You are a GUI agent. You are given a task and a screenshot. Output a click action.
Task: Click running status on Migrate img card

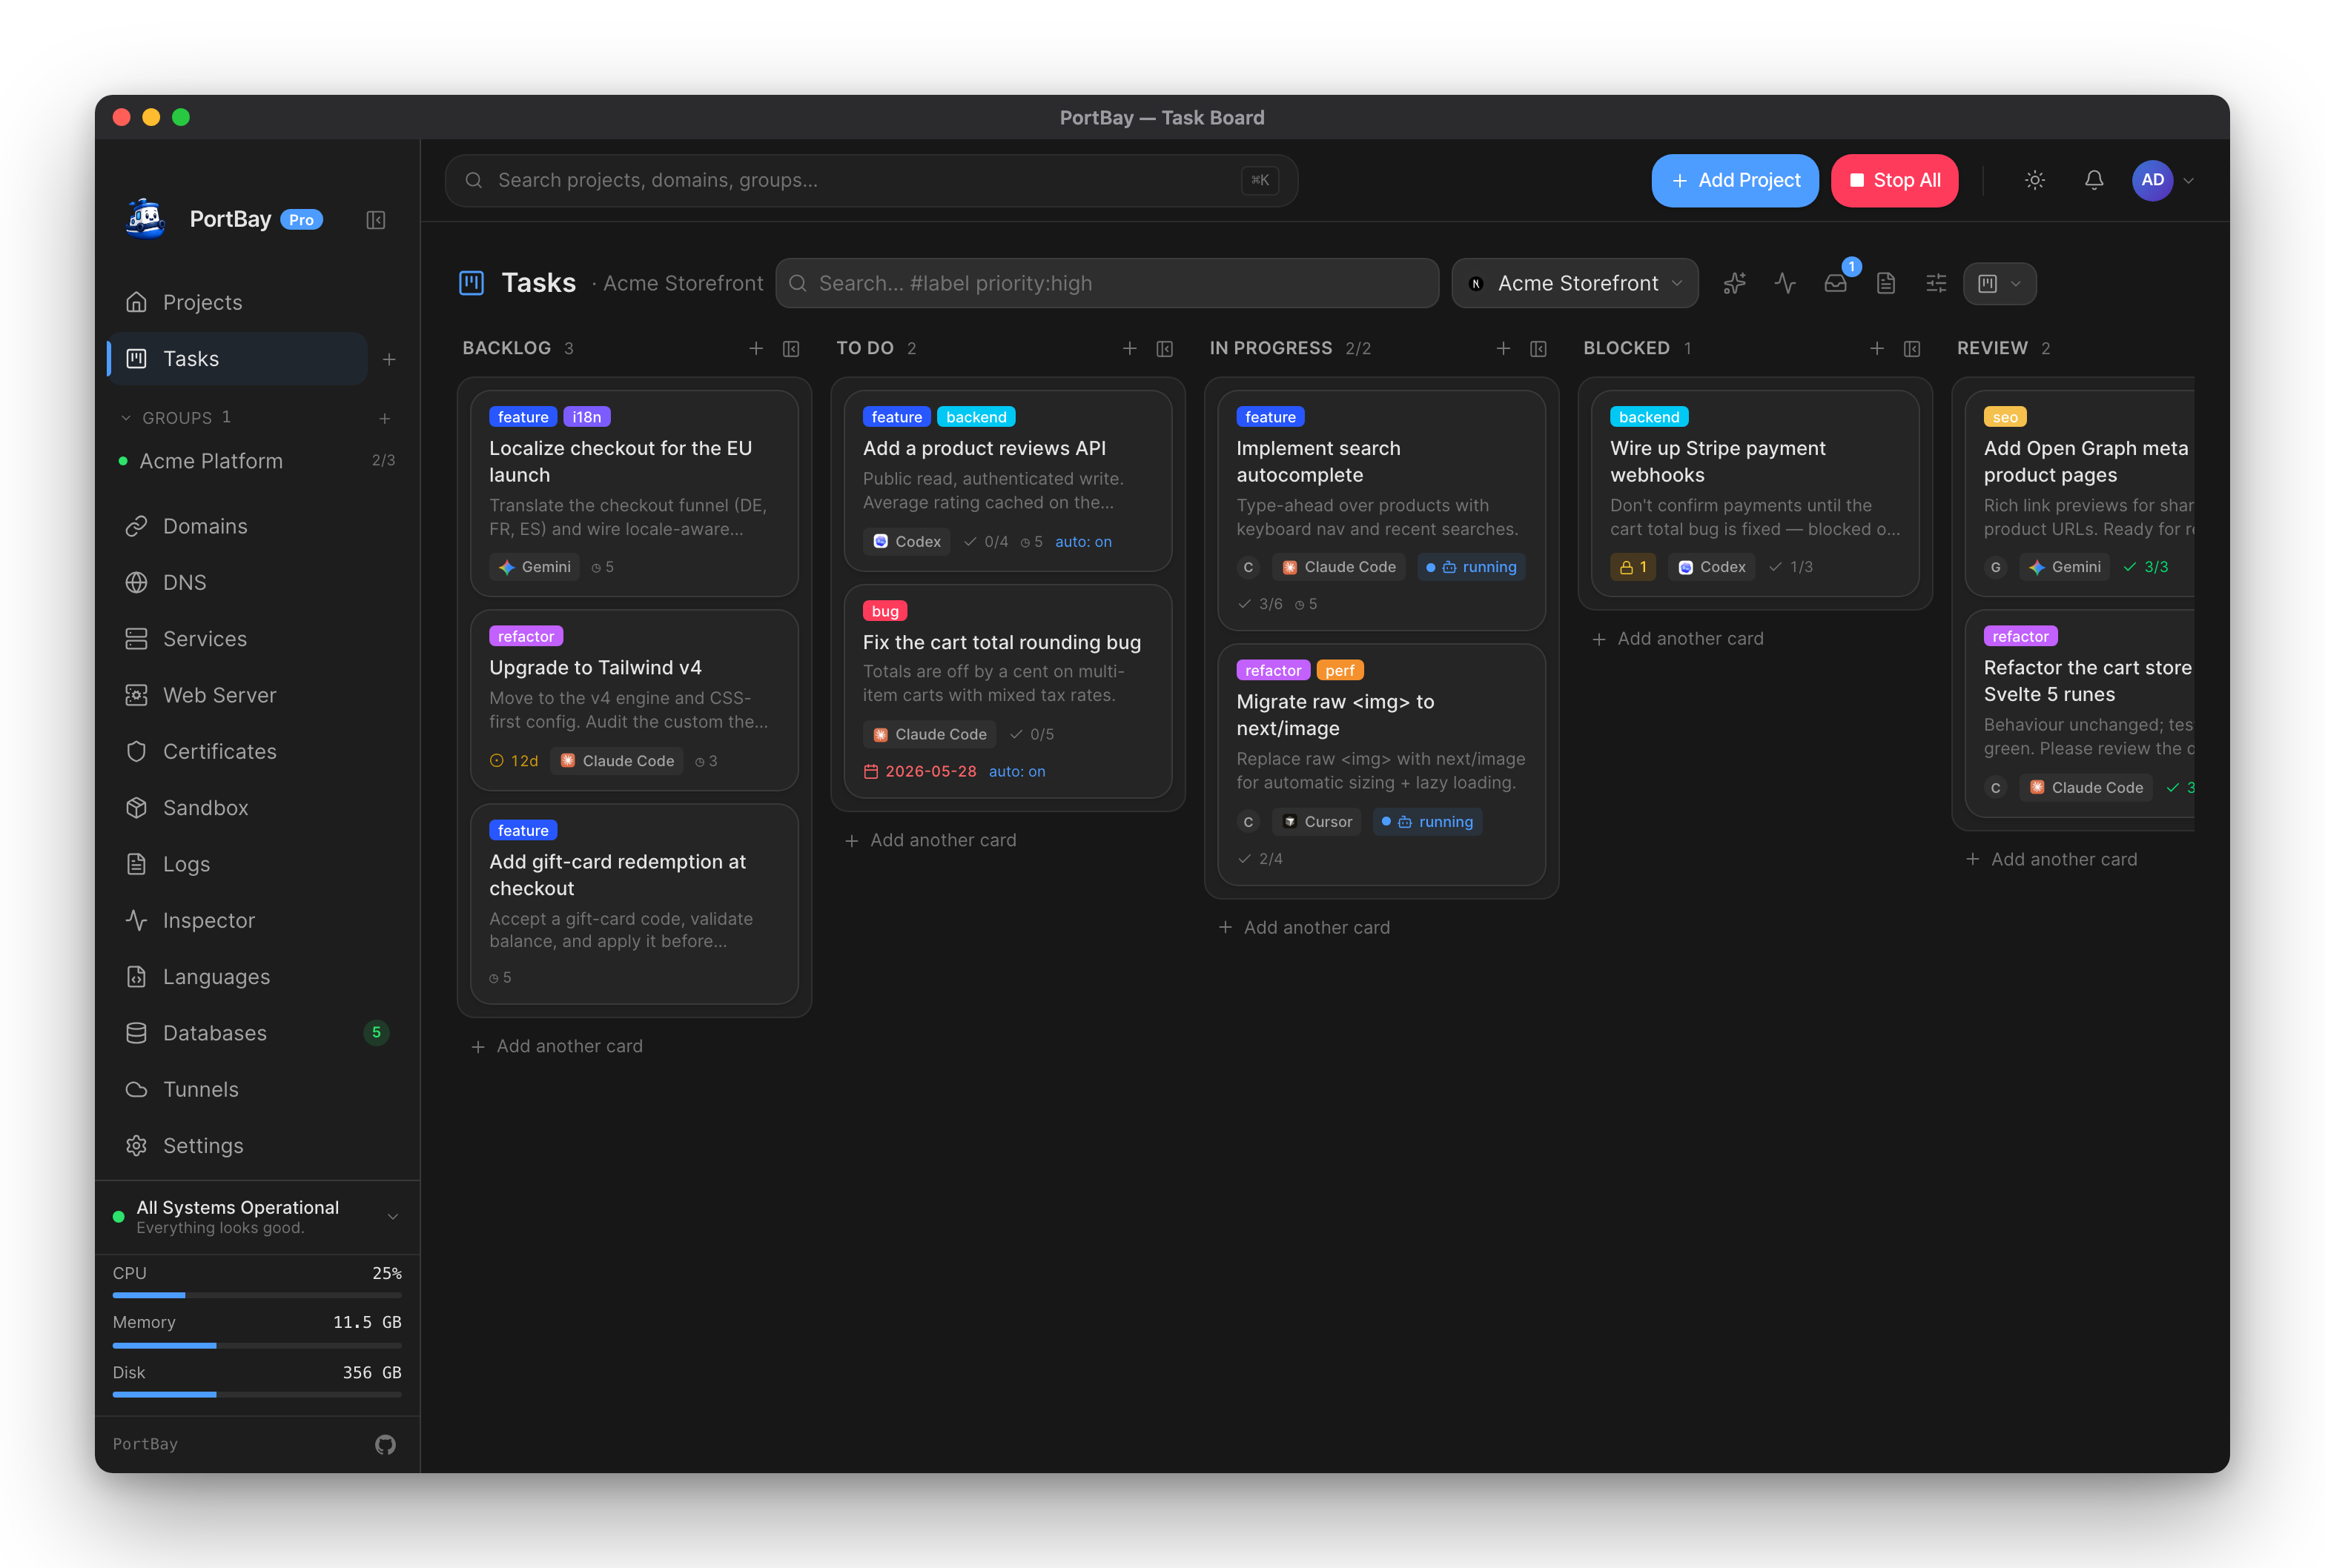(x=1428, y=822)
